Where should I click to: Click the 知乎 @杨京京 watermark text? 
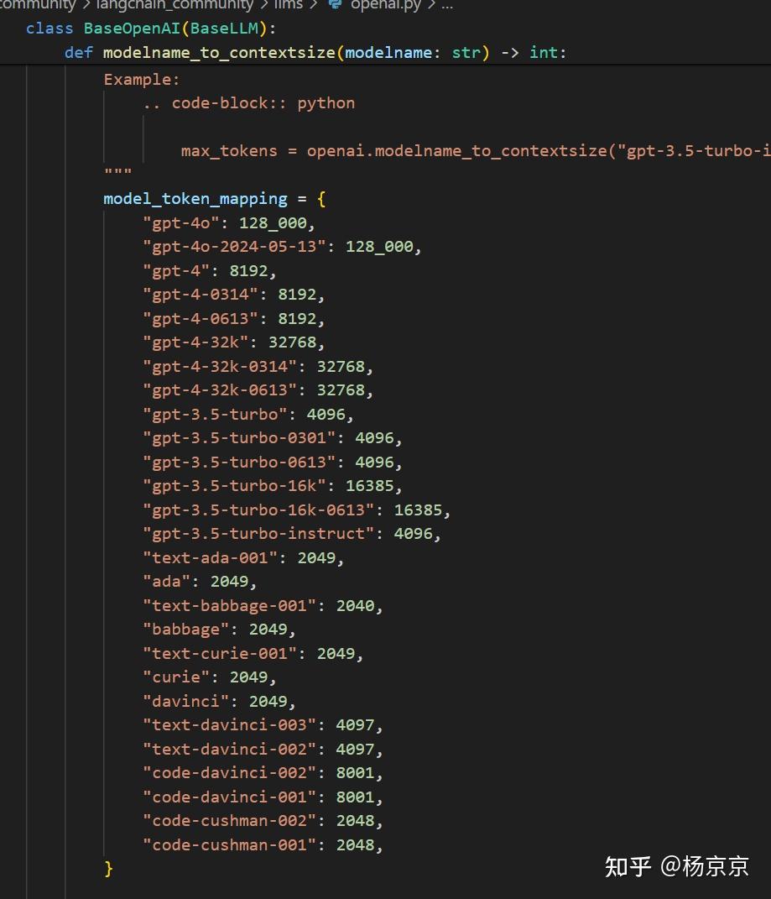677,865
